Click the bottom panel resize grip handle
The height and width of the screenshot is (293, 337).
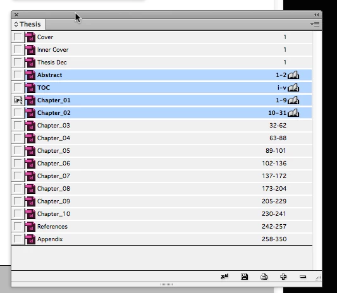point(166,284)
